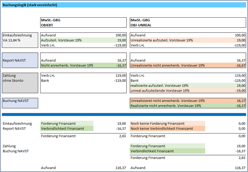Select the "MwSt.-GBG OBJ-UNREAL" header box
The width and height of the screenshot is (248, 172).
click(188, 23)
